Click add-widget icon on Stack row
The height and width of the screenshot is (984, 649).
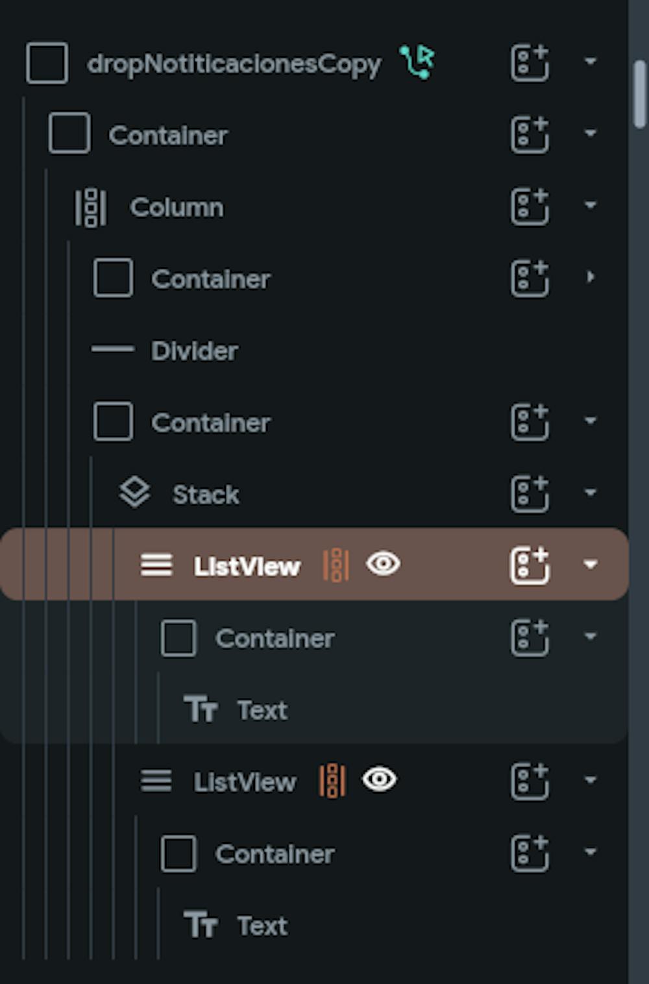click(x=530, y=494)
